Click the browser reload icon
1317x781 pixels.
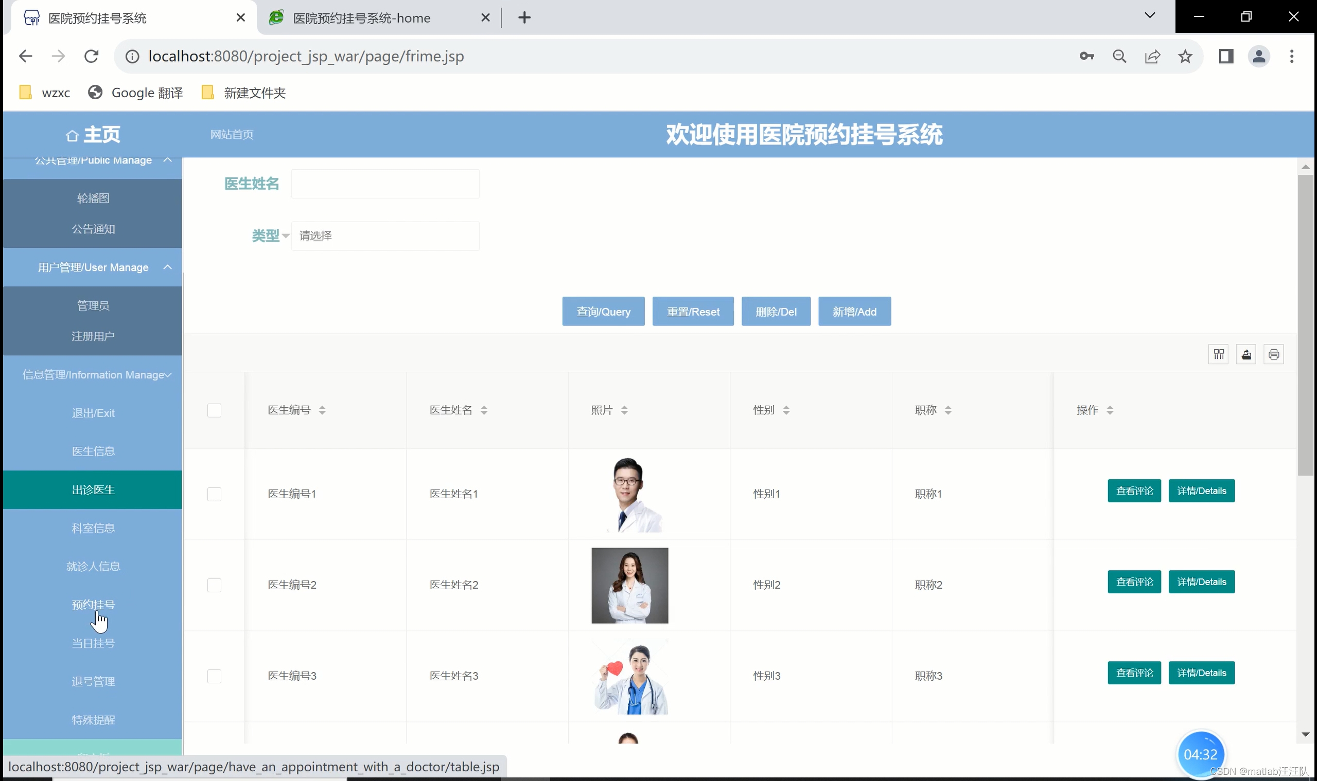point(92,57)
